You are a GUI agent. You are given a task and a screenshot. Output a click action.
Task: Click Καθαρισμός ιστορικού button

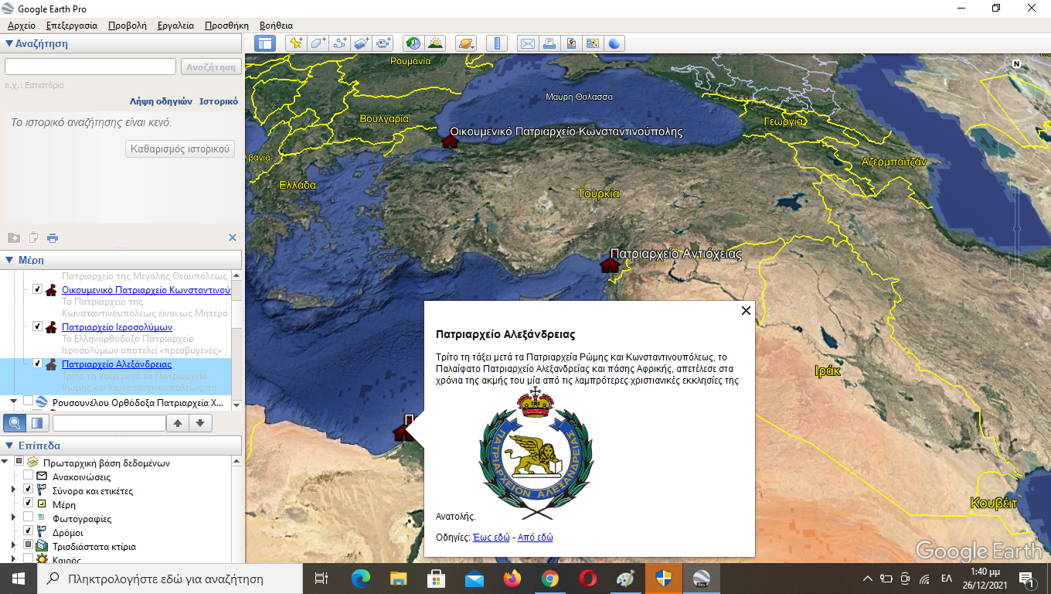pos(180,148)
